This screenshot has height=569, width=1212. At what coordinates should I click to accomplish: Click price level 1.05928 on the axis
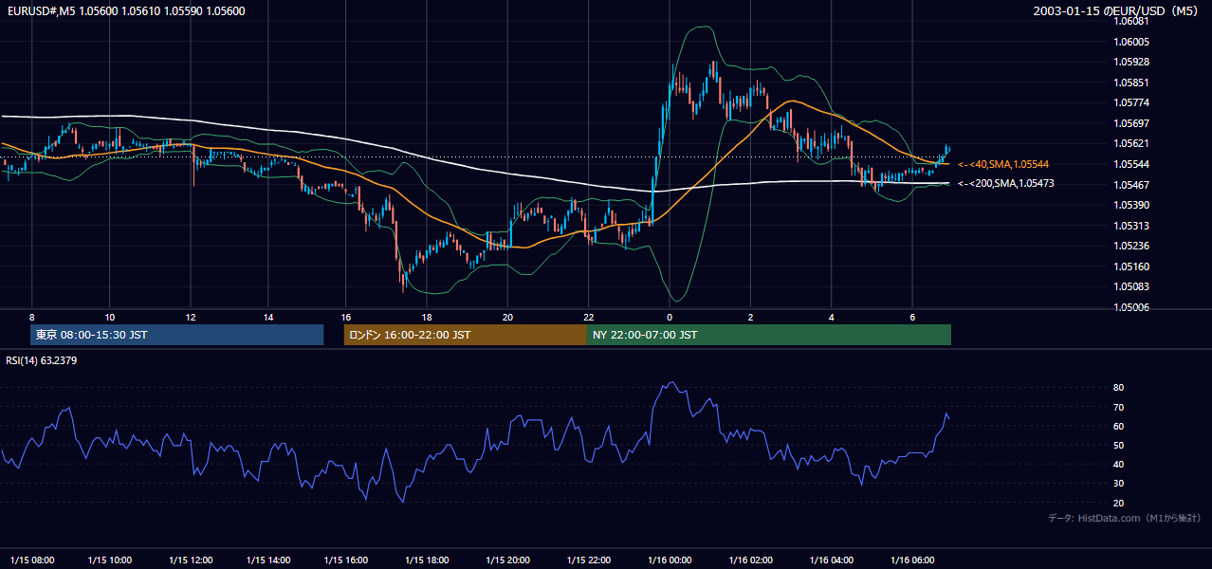coord(1132,62)
